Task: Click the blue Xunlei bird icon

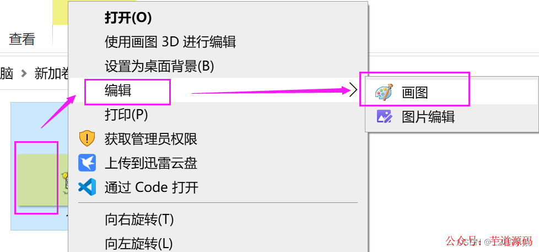Action: (87, 163)
